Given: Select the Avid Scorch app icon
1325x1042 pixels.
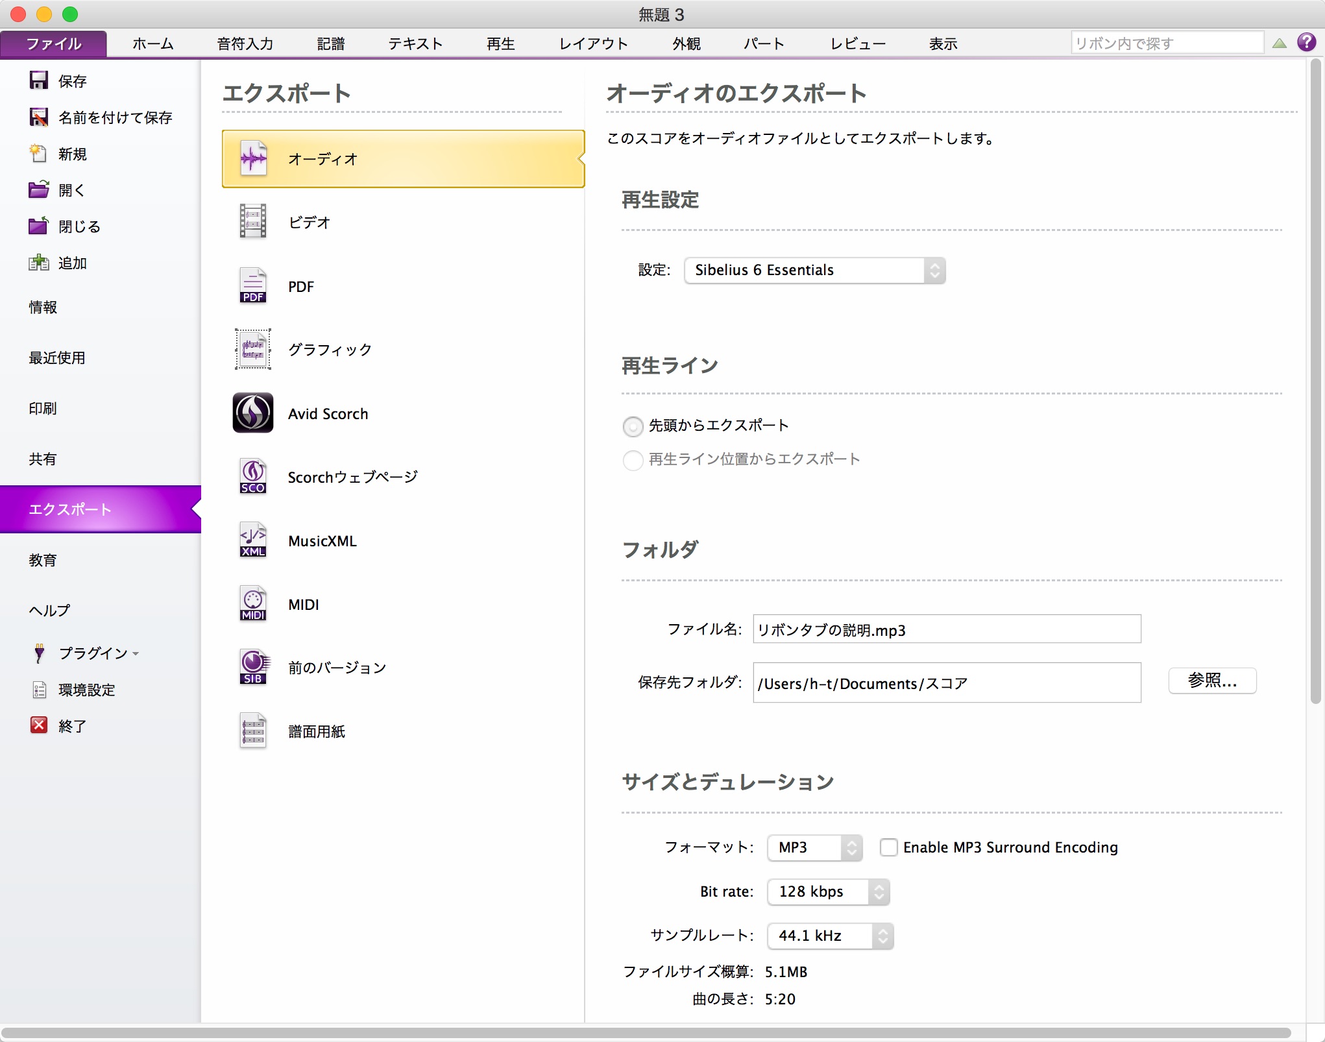Looking at the screenshot, I should click(x=253, y=413).
